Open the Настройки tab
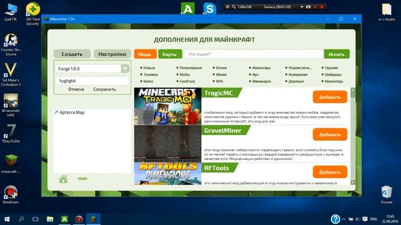Screen dimensions: 401x225 click(112, 54)
